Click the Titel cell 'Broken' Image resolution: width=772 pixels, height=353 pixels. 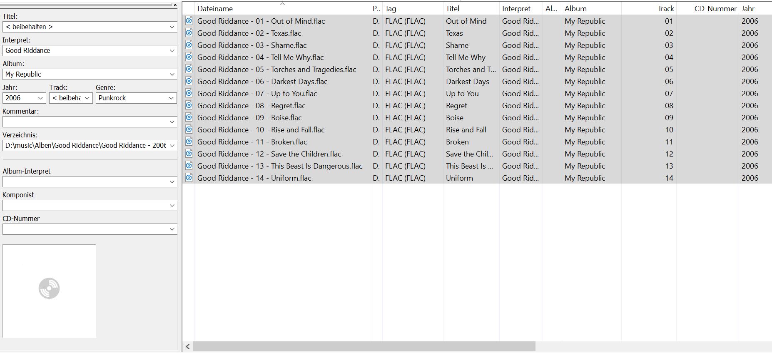[457, 142]
